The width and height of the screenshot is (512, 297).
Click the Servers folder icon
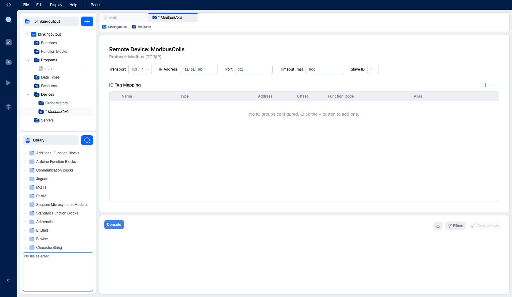[x=37, y=120]
